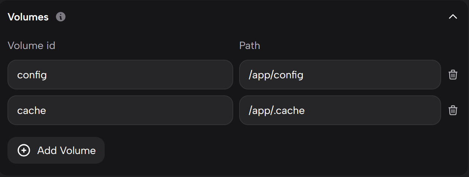Focus the config Volume id field
The width and height of the screenshot is (469, 177).
click(120, 75)
